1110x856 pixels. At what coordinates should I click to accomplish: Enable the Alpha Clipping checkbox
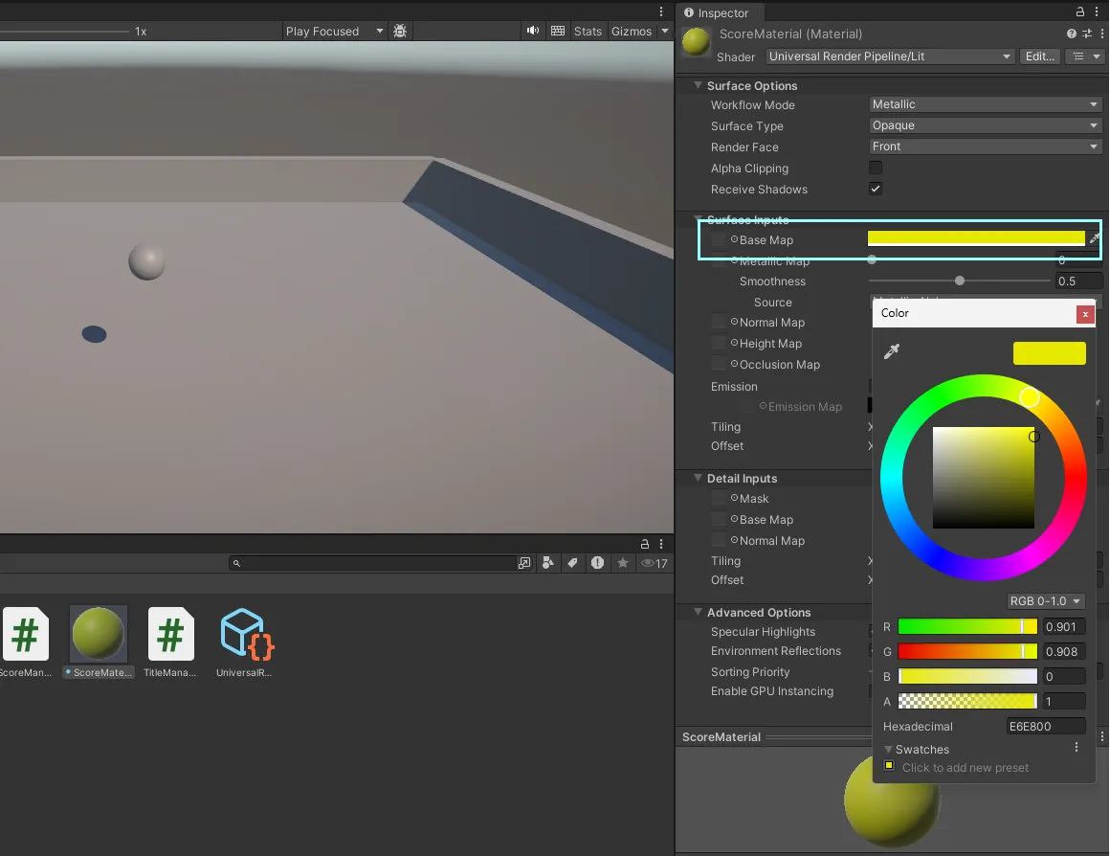coord(876,168)
